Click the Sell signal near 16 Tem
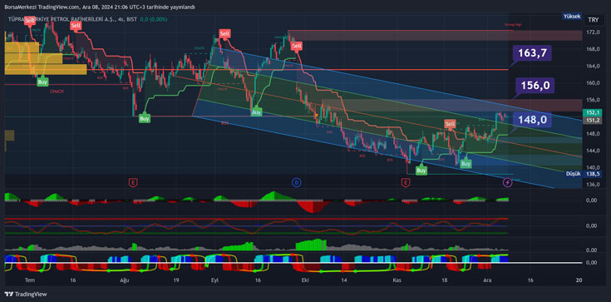 coord(76,26)
